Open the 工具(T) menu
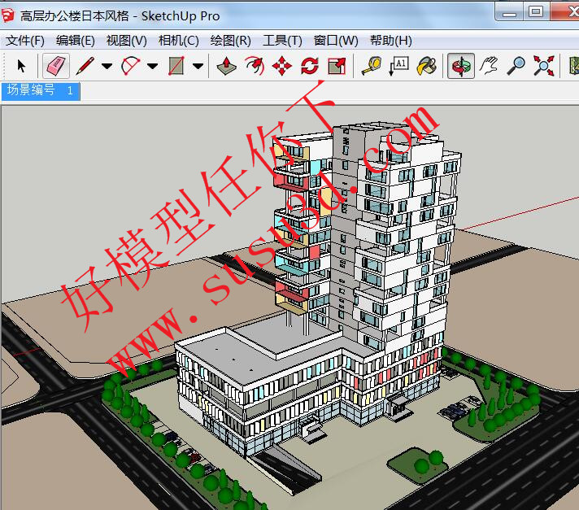The image size is (579, 510). click(x=282, y=40)
